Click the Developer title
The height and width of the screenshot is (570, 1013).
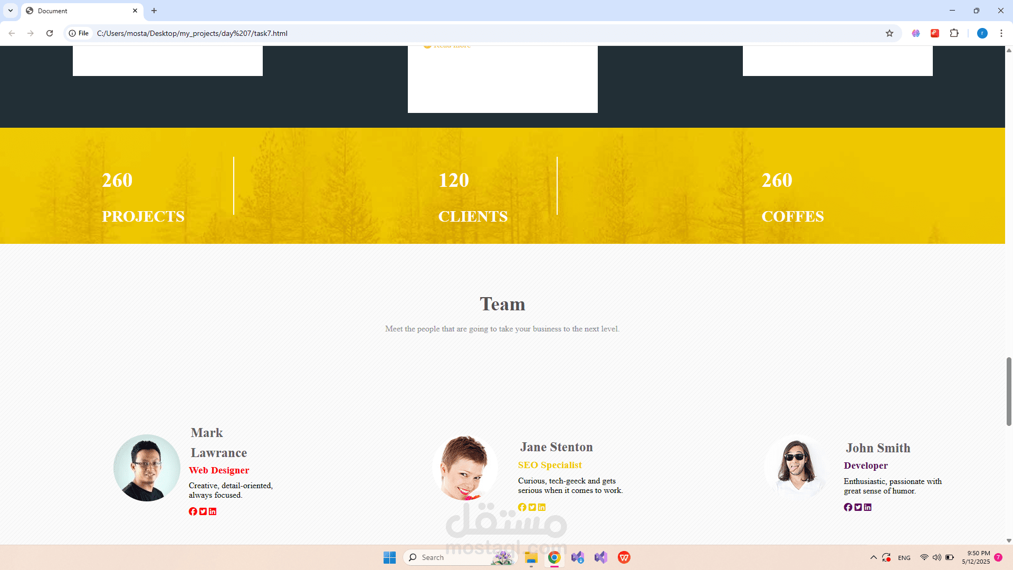[x=866, y=465]
